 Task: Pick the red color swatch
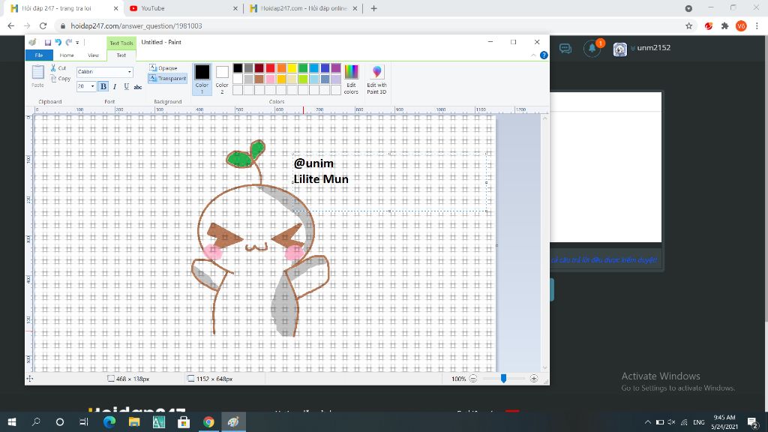270,68
